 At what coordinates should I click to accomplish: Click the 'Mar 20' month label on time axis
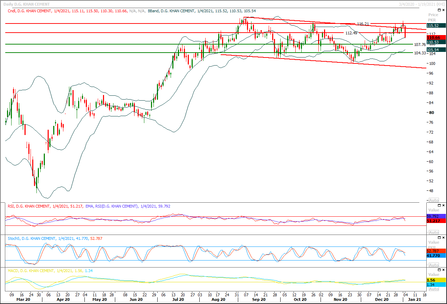click(23, 300)
